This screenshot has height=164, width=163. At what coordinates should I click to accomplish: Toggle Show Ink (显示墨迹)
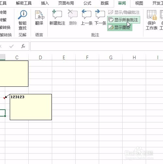point(120,27)
